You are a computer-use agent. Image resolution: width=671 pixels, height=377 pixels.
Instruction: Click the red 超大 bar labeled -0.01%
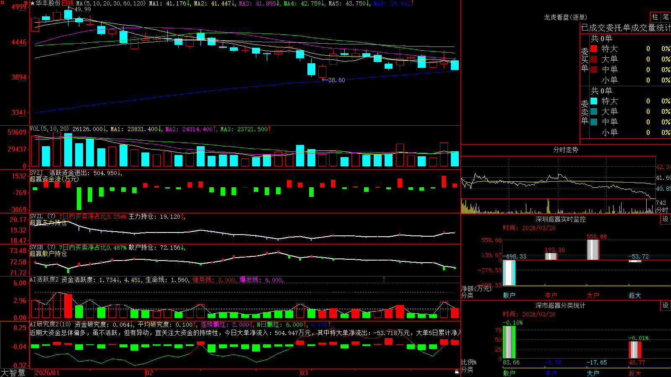click(635, 350)
